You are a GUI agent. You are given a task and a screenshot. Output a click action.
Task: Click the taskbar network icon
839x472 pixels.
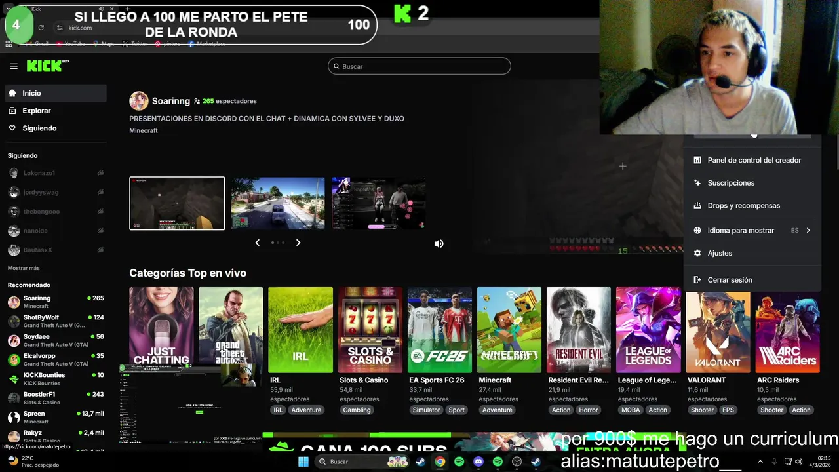[x=789, y=462]
